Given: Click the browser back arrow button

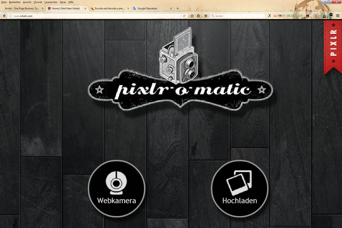Looking at the screenshot, I should 4,16.
